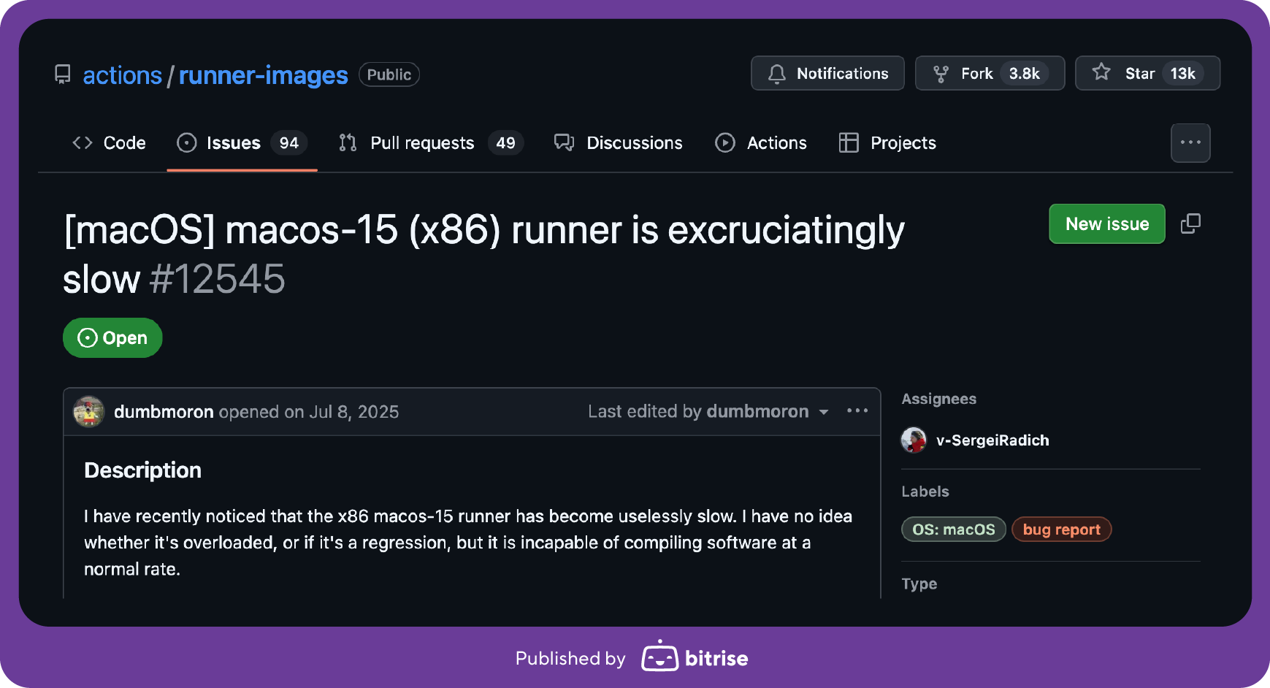Click the Open status badge
This screenshot has height=688, width=1270.
pyautogui.click(x=112, y=337)
